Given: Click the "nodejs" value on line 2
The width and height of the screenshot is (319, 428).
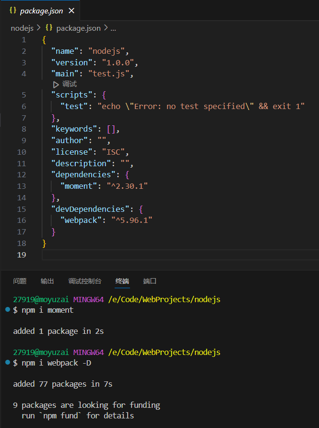Looking at the screenshot, I should [106, 51].
